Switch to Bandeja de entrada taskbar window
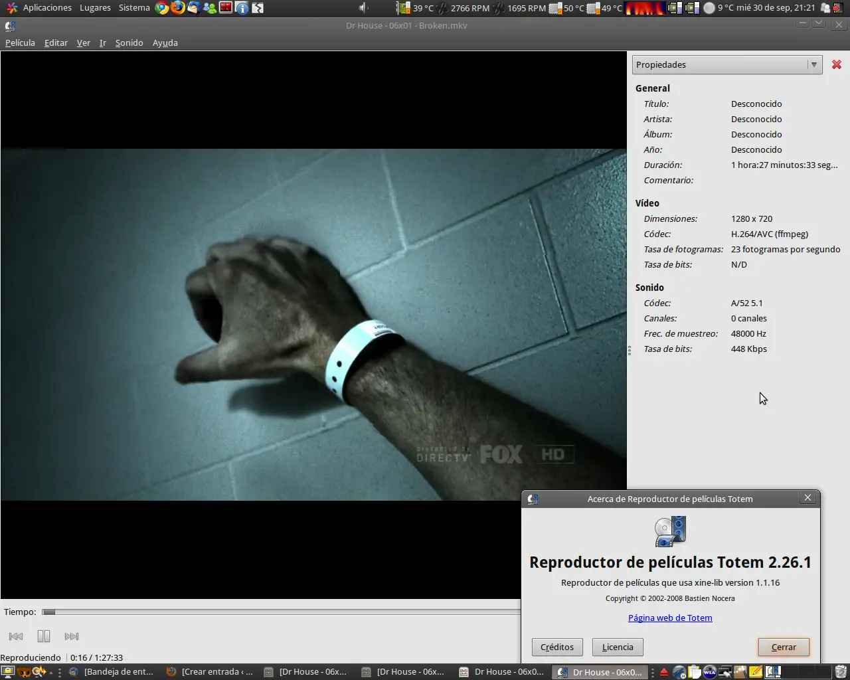Screen dimensions: 850x680 point(112,672)
